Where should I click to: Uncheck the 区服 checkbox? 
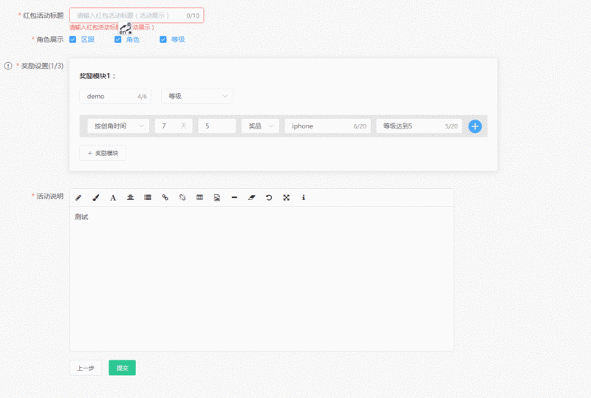click(x=72, y=40)
